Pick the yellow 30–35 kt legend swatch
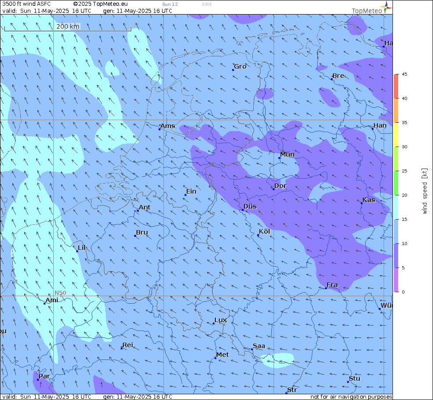Image resolution: width=433 pixels, height=400 pixels. [396, 135]
